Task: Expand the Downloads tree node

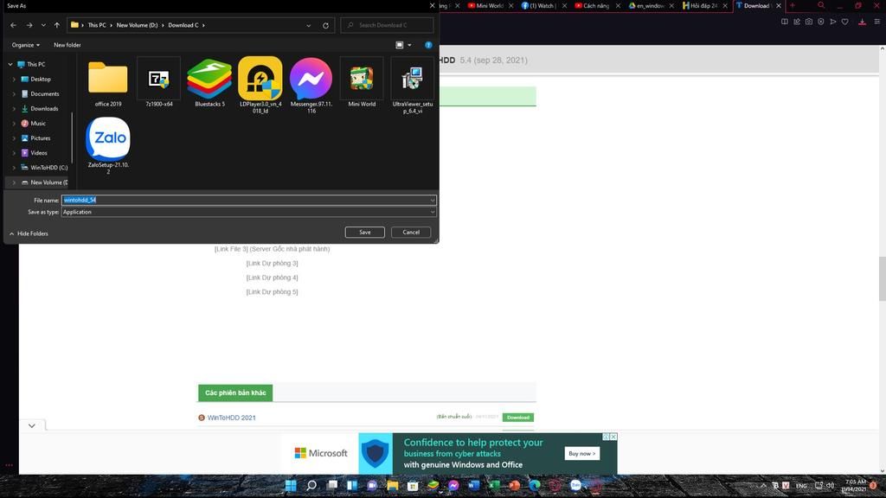Action: [14, 108]
